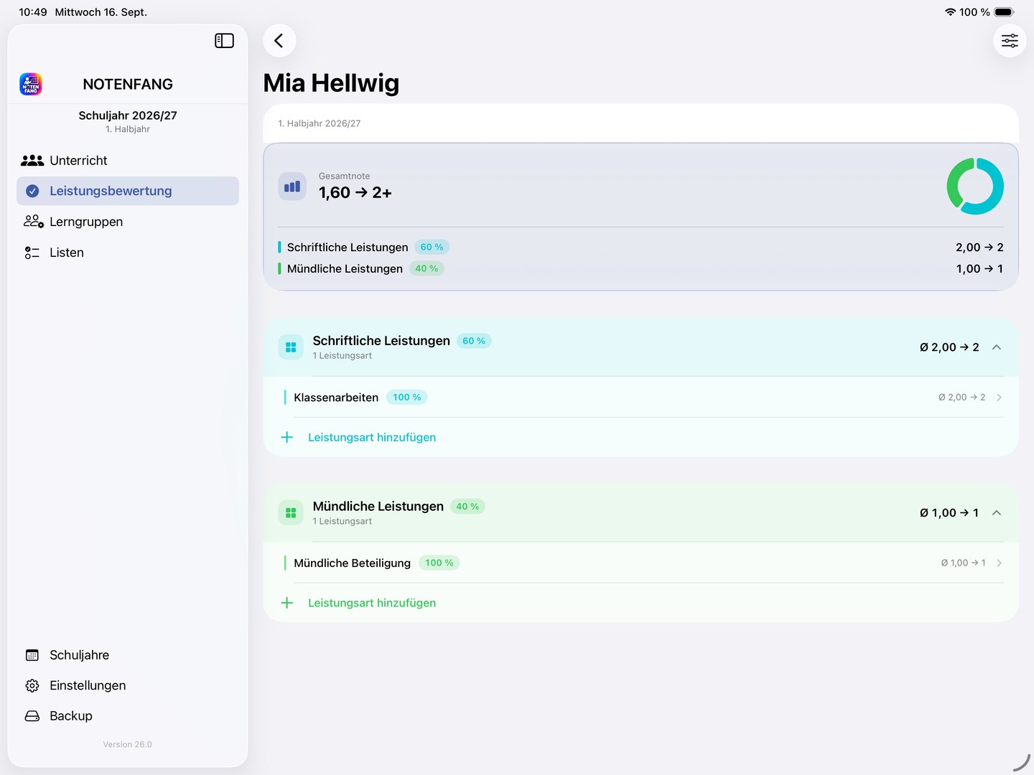
Task: Tap the Notenfang app logo
Action: tap(31, 84)
